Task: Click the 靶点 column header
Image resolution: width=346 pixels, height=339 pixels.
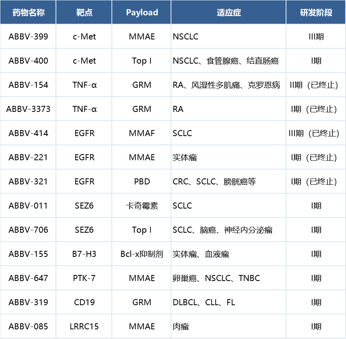Action: (x=84, y=12)
